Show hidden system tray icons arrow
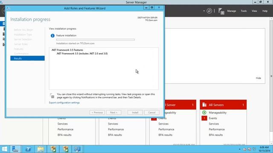Screen dimensions: 273x153 (240, 149)
